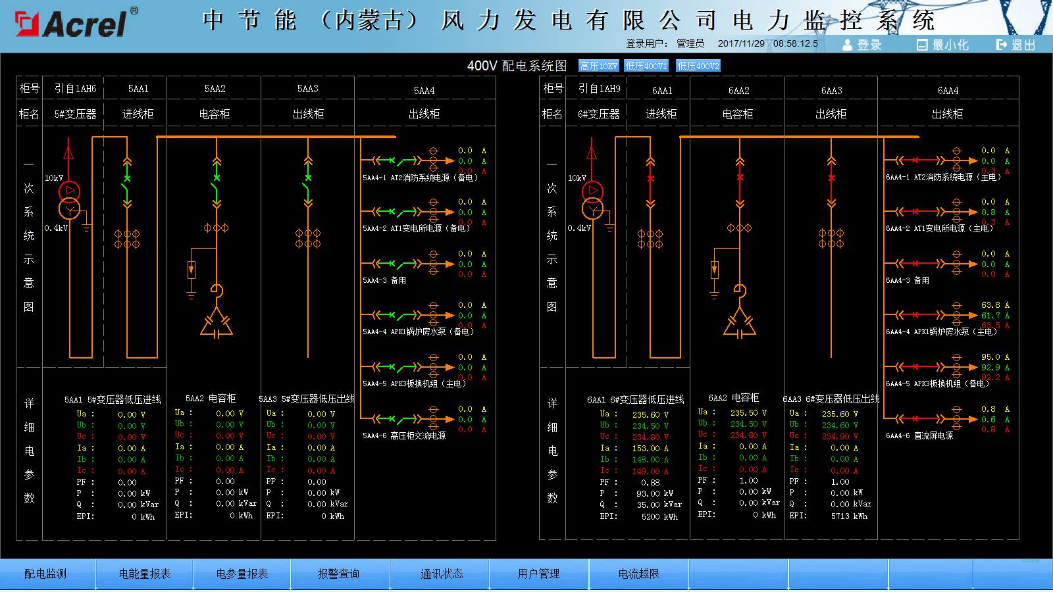Click the 6AA3 outgoing breaker symbol

831,183
